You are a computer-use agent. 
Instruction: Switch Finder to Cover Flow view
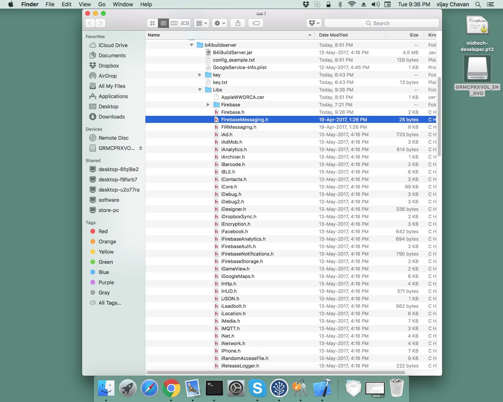click(x=185, y=23)
